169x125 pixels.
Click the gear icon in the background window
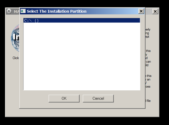tap(9, 11)
